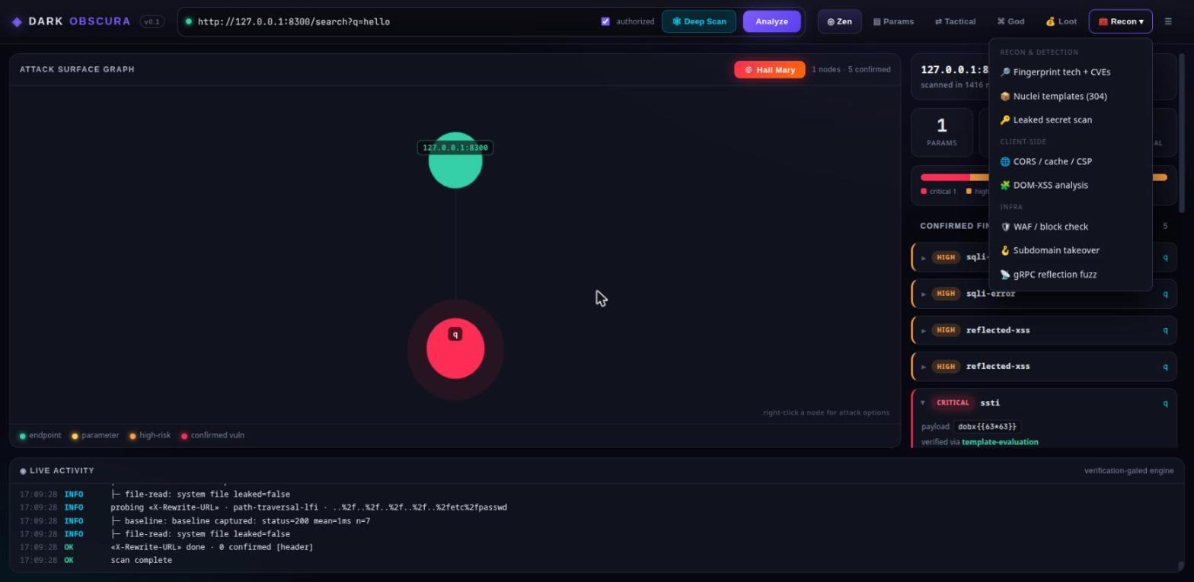This screenshot has width=1194, height=582.
Task: Click q tag on ssti finding row
Action: [1165, 403]
